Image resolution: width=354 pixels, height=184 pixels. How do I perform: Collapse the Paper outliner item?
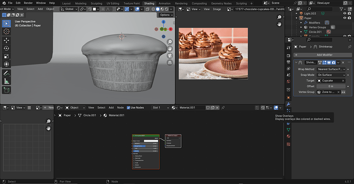pyautogui.click(x=297, y=18)
